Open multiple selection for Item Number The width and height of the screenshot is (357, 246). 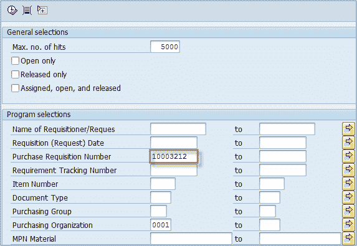click(x=348, y=184)
